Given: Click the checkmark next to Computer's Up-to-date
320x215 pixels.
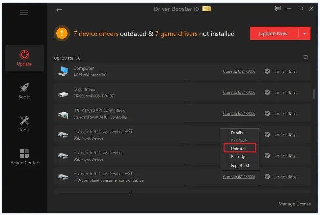Looking at the screenshot, I should (x=267, y=71).
